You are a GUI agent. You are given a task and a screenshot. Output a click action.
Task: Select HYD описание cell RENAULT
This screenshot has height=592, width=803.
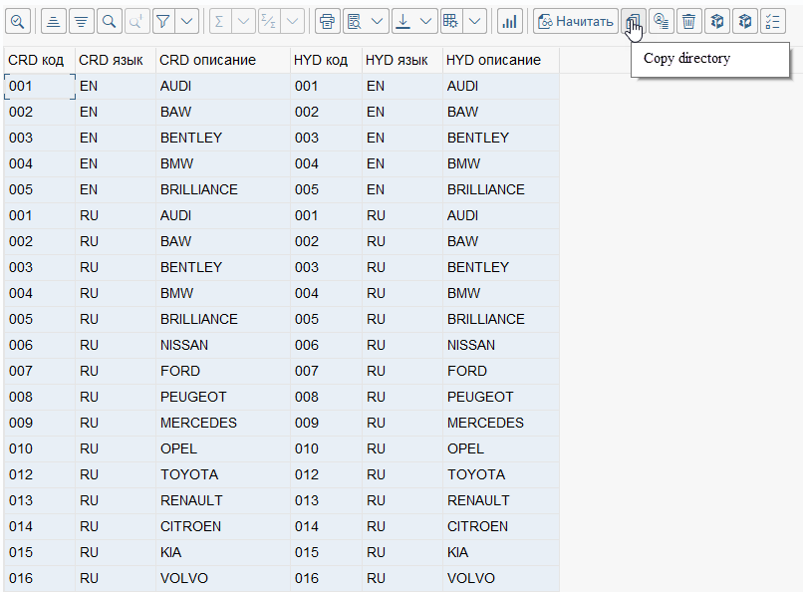(x=501, y=500)
